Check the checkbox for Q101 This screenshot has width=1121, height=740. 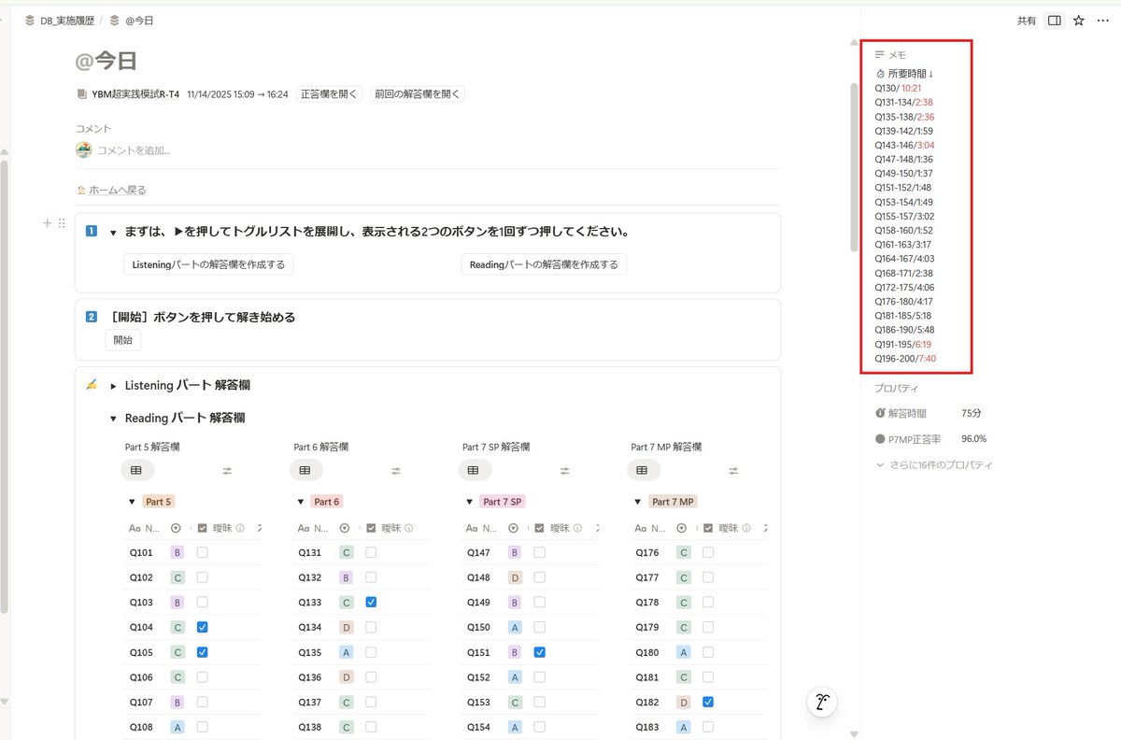[202, 552]
